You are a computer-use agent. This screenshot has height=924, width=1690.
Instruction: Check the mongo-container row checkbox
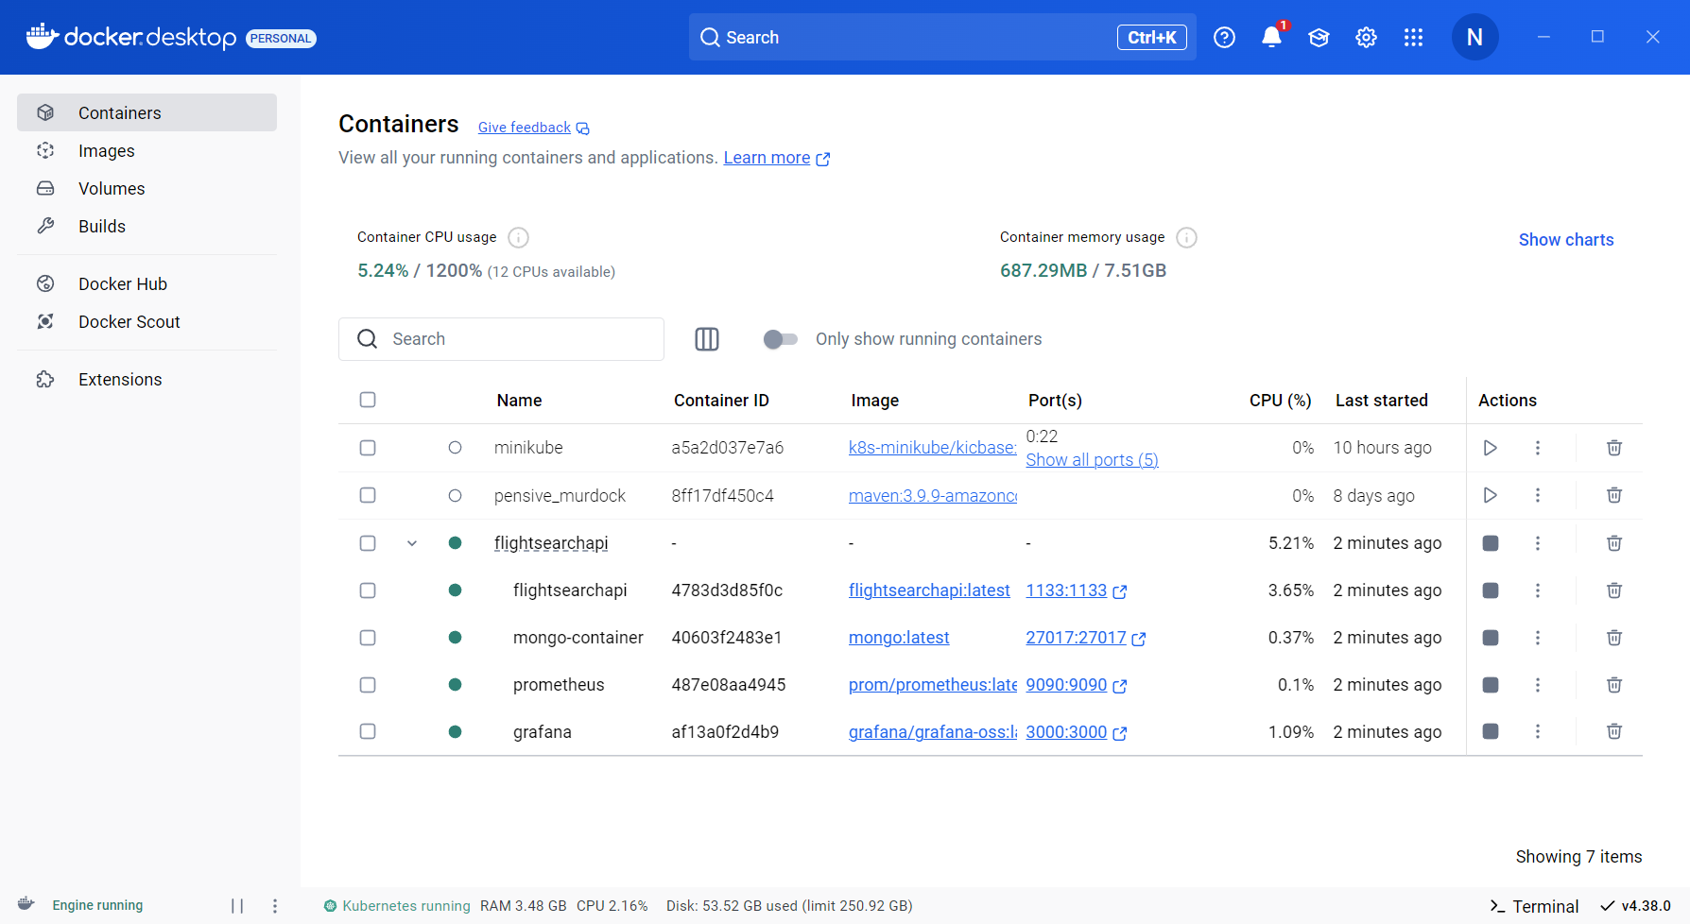[368, 638]
